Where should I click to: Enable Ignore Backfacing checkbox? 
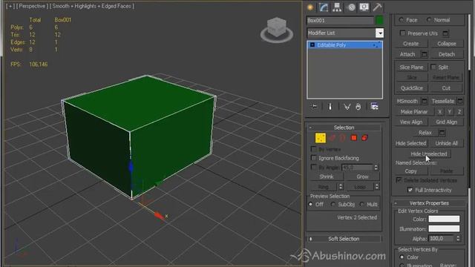(313, 158)
